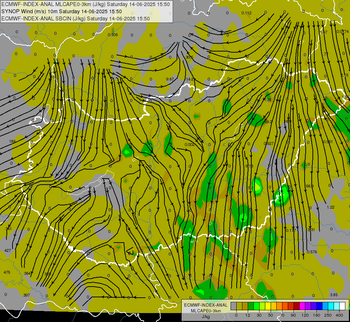Click the 1.22 map value
The image size is (350, 322).
[331, 207]
